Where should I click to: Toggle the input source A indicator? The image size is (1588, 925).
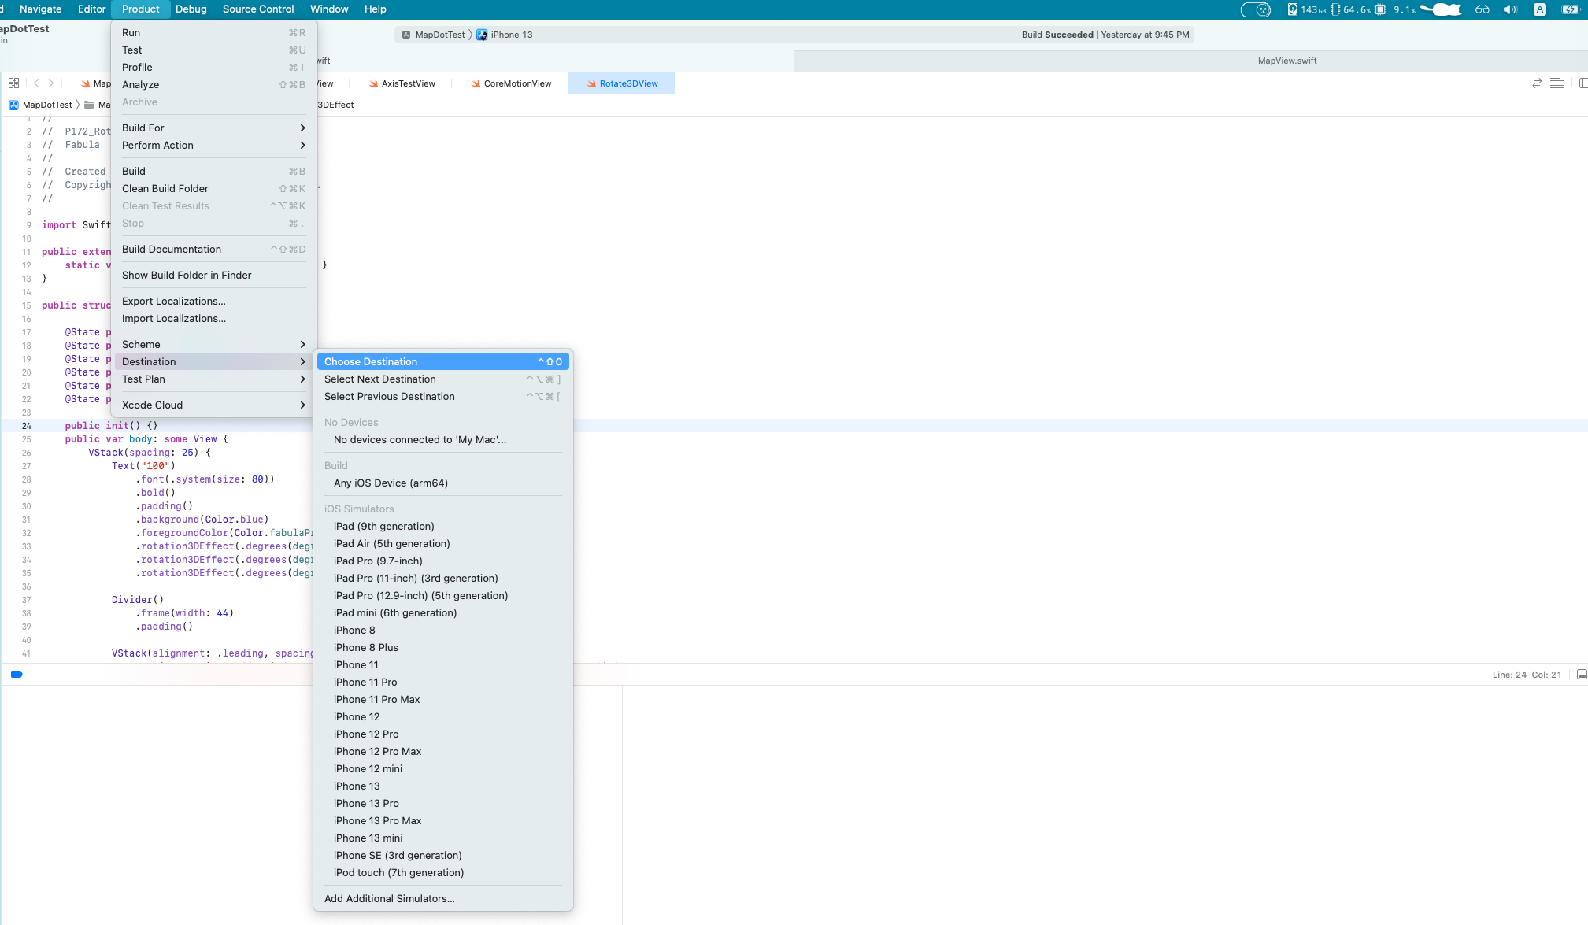pos(1539,9)
